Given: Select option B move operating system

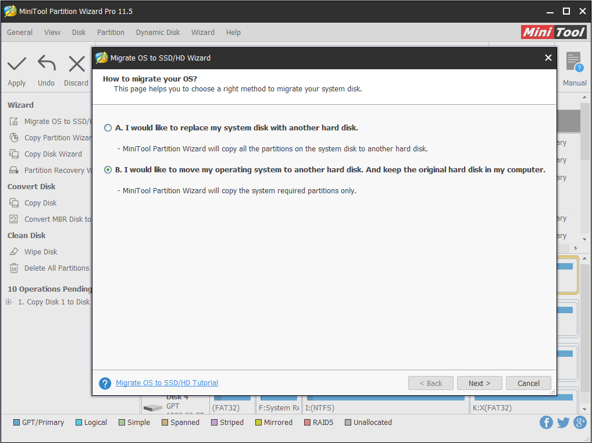Looking at the screenshot, I should 108,170.
